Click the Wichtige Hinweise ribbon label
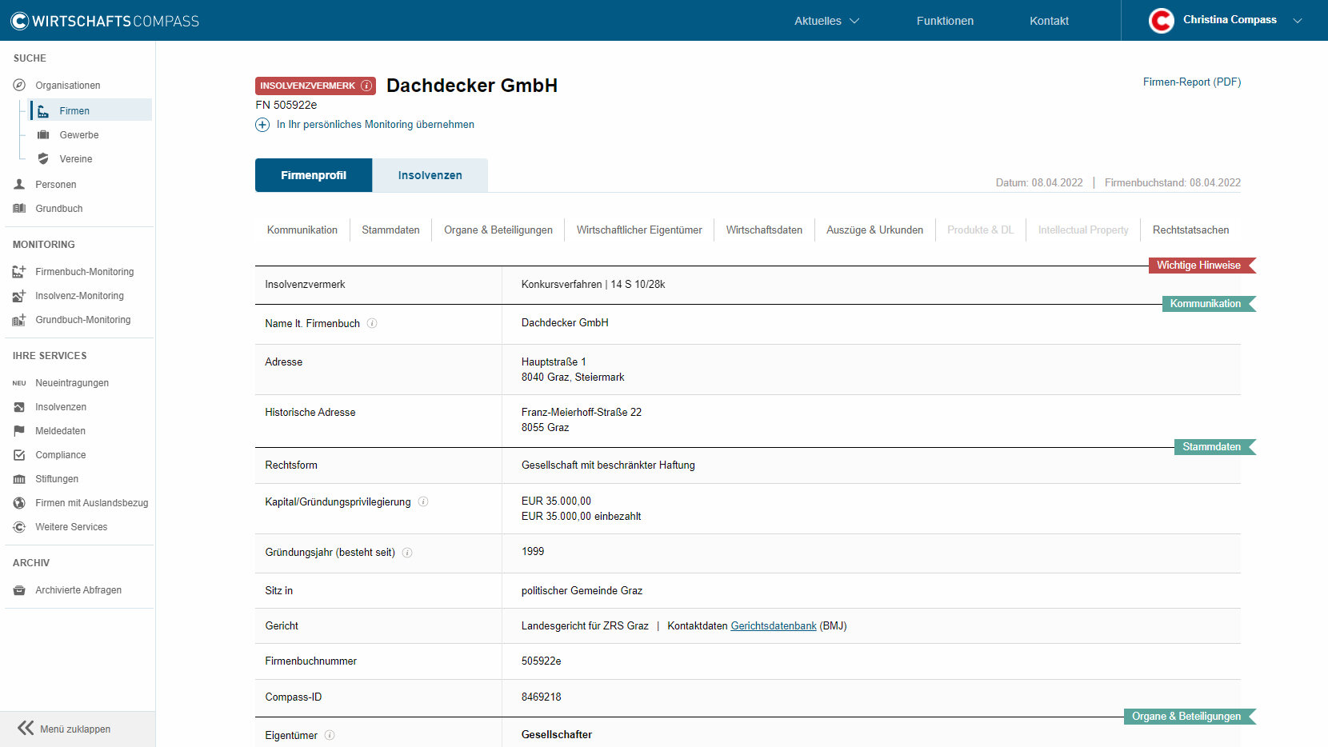1328x747 pixels. 1202,265
